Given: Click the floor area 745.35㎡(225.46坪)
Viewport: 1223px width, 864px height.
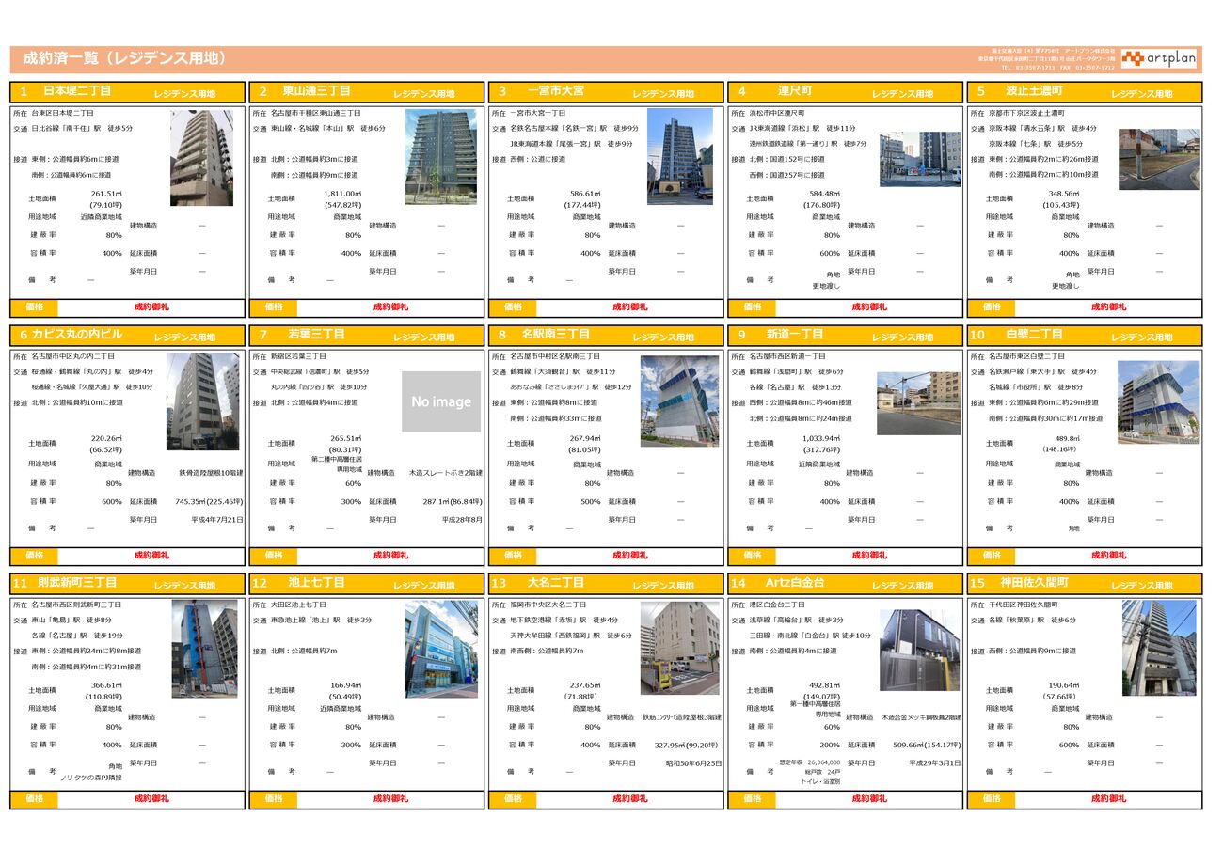Looking at the screenshot, I should coord(209,501).
